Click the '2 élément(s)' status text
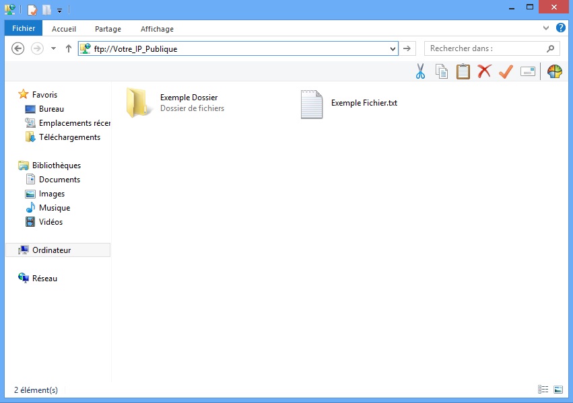 coord(36,390)
